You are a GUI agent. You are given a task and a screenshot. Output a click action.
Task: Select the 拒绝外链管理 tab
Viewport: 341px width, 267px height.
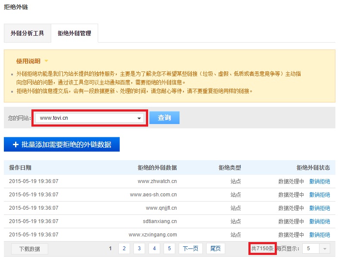point(74,33)
